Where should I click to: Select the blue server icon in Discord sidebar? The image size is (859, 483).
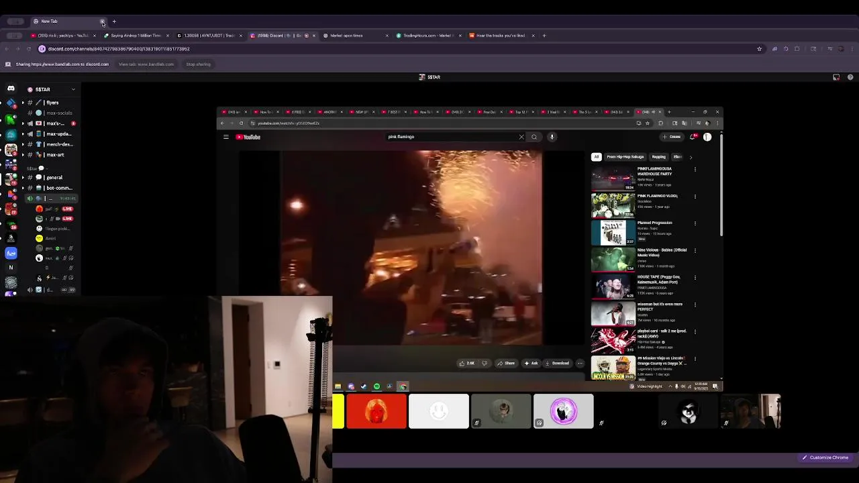tap(11, 253)
